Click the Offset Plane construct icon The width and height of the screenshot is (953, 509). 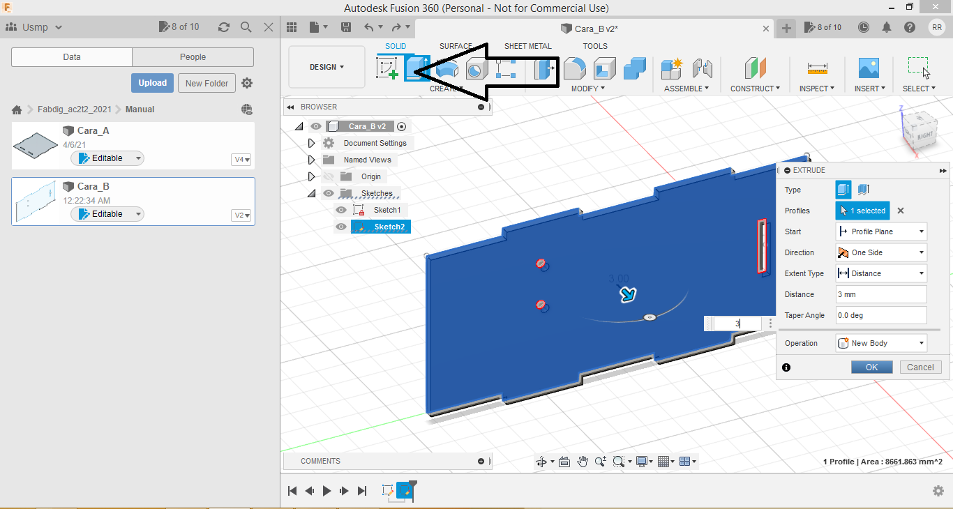click(755, 68)
